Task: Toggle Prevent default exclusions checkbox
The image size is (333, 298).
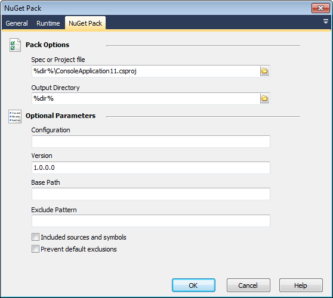Action: click(x=35, y=249)
